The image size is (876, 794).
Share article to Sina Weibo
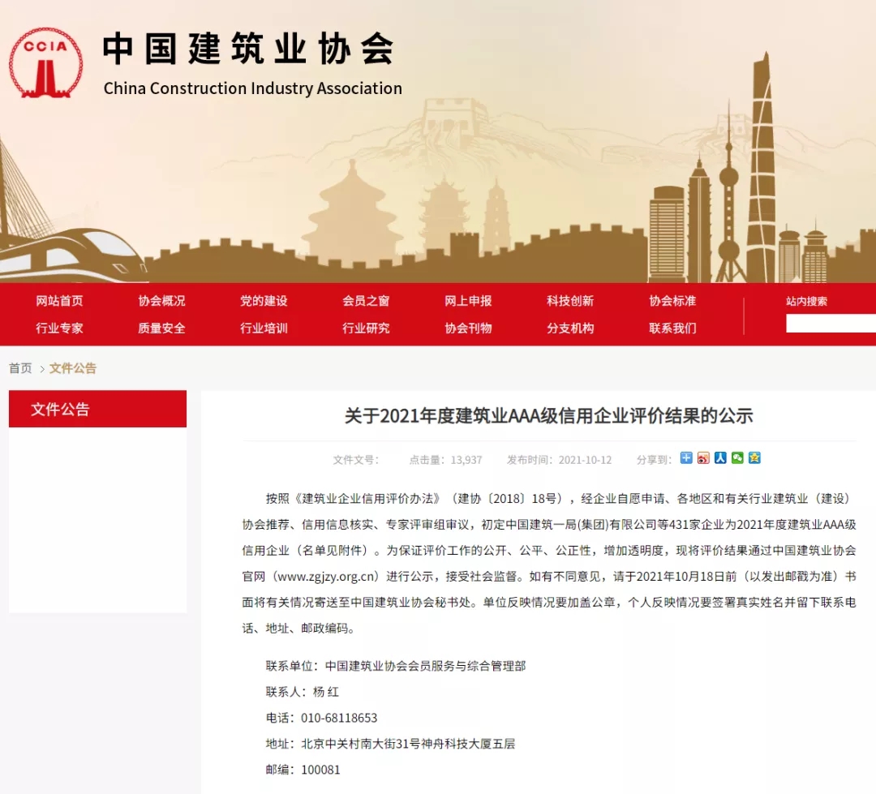coord(703,458)
